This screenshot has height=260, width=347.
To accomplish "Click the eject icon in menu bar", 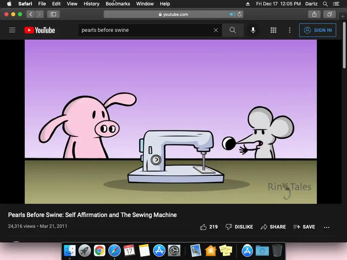I will (x=248, y=4).
